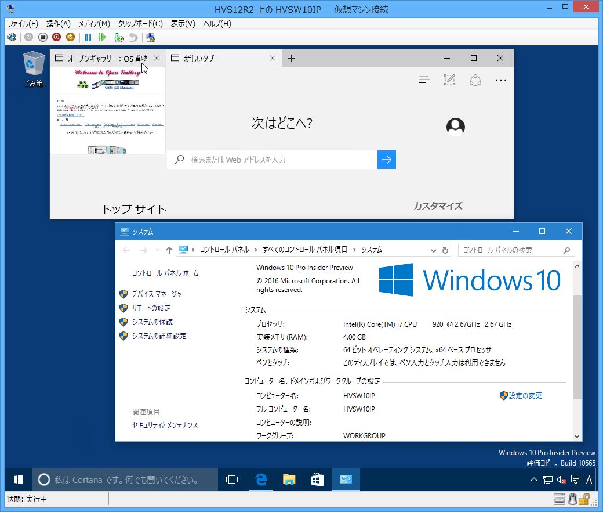Click the Edge search or web address box
The height and width of the screenshot is (512, 603).
(273, 160)
